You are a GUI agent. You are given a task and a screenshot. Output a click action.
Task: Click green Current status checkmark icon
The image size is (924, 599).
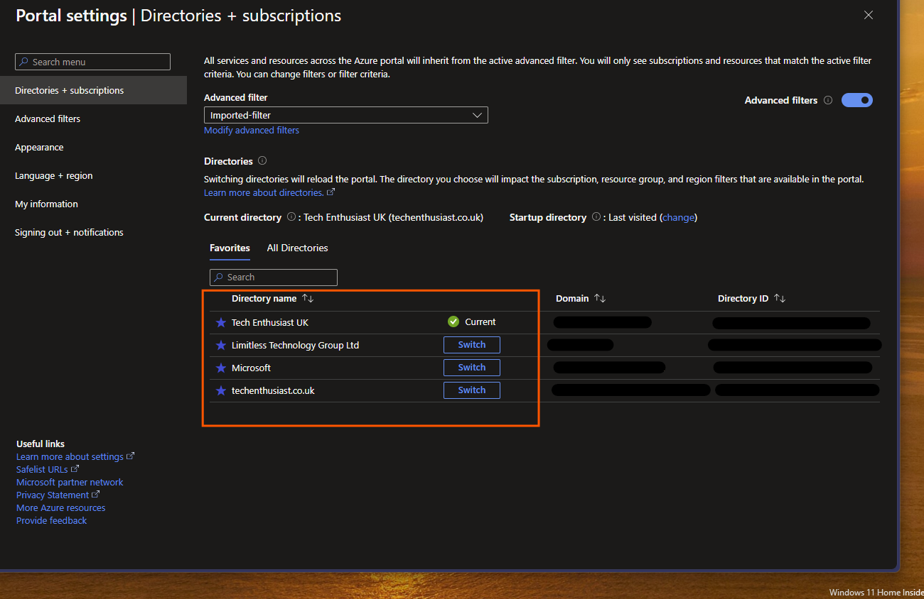(x=453, y=322)
